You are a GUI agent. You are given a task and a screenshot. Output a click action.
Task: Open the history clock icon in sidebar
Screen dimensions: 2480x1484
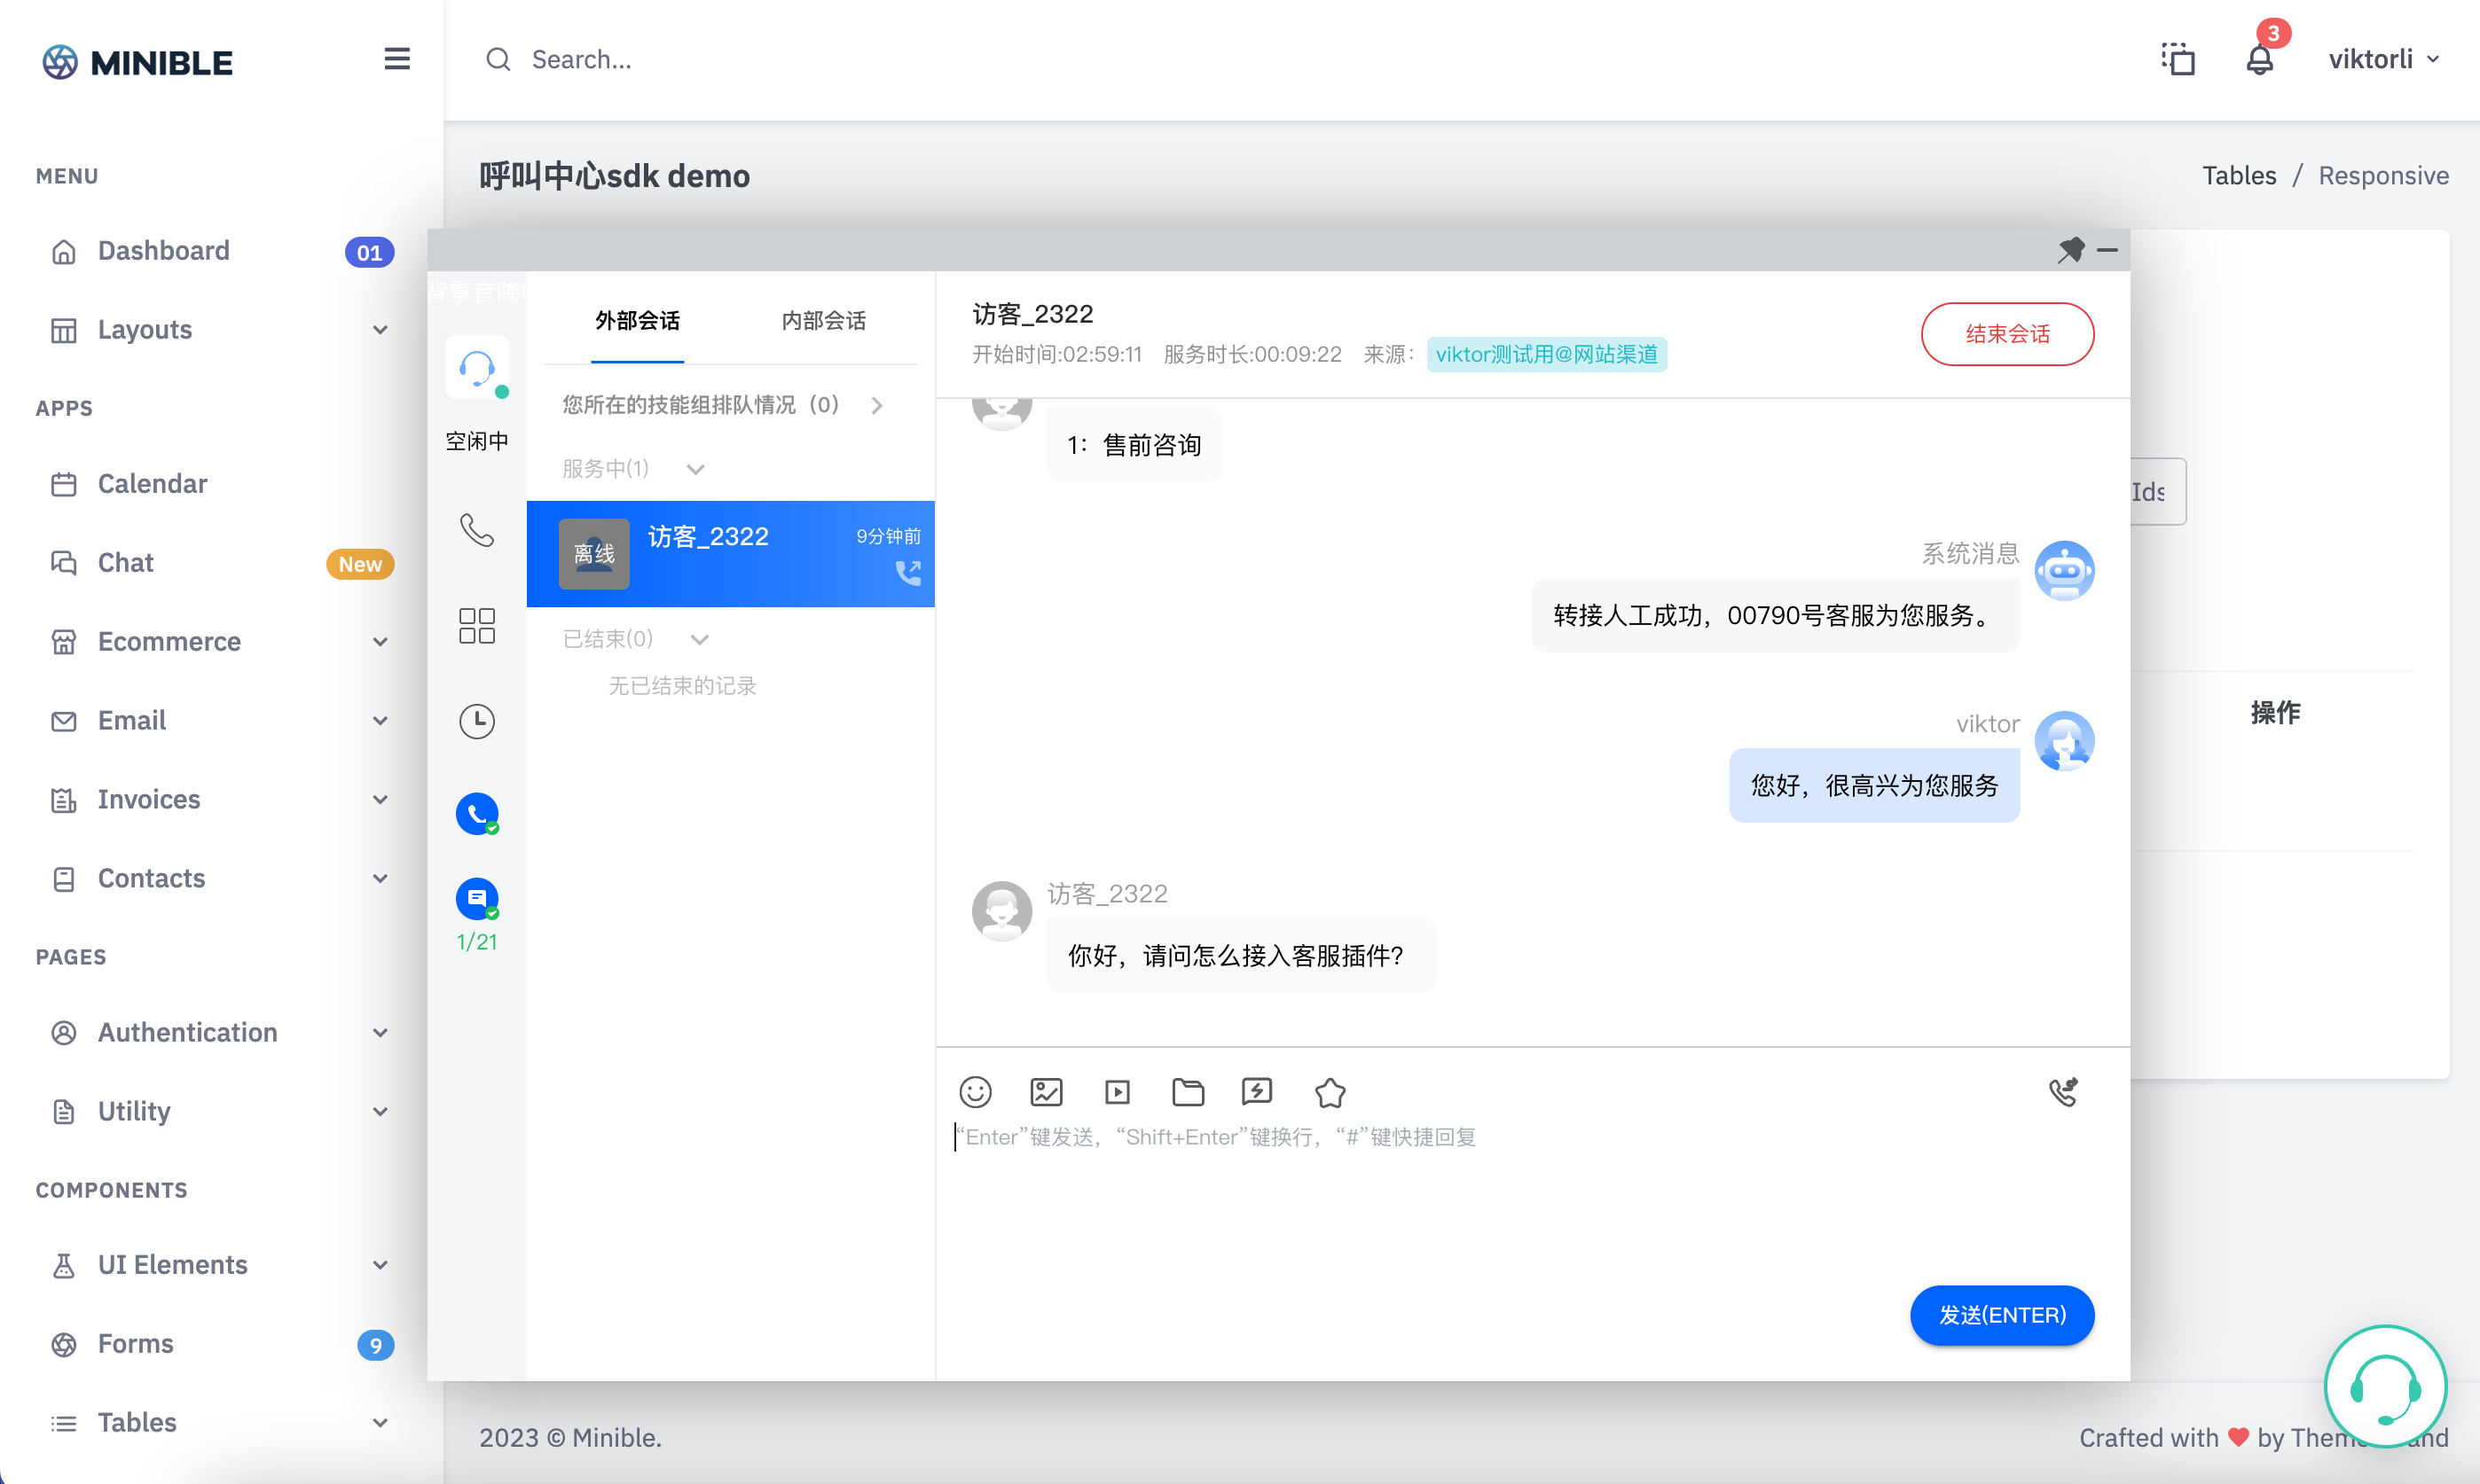point(476,721)
